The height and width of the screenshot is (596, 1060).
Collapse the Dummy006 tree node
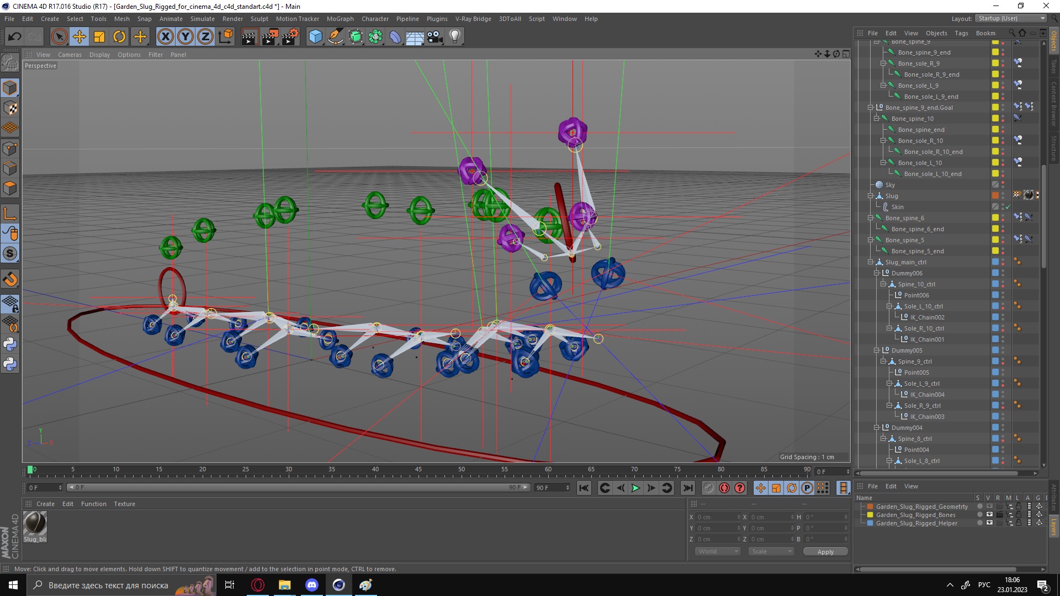tap(877, 273)
